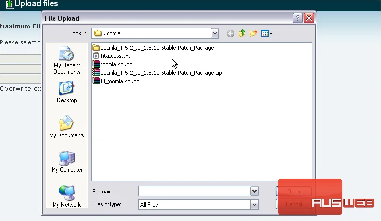381x221 pixels.
Task: Select the Joomla_1.5.2_to_1.5.10-Stable-Patch_Package folder
Action: click(x=153, y=48)
